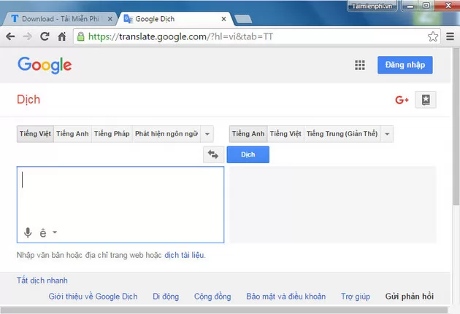Click the Đăng nhập sign-in button

click(x=405, y=65)
